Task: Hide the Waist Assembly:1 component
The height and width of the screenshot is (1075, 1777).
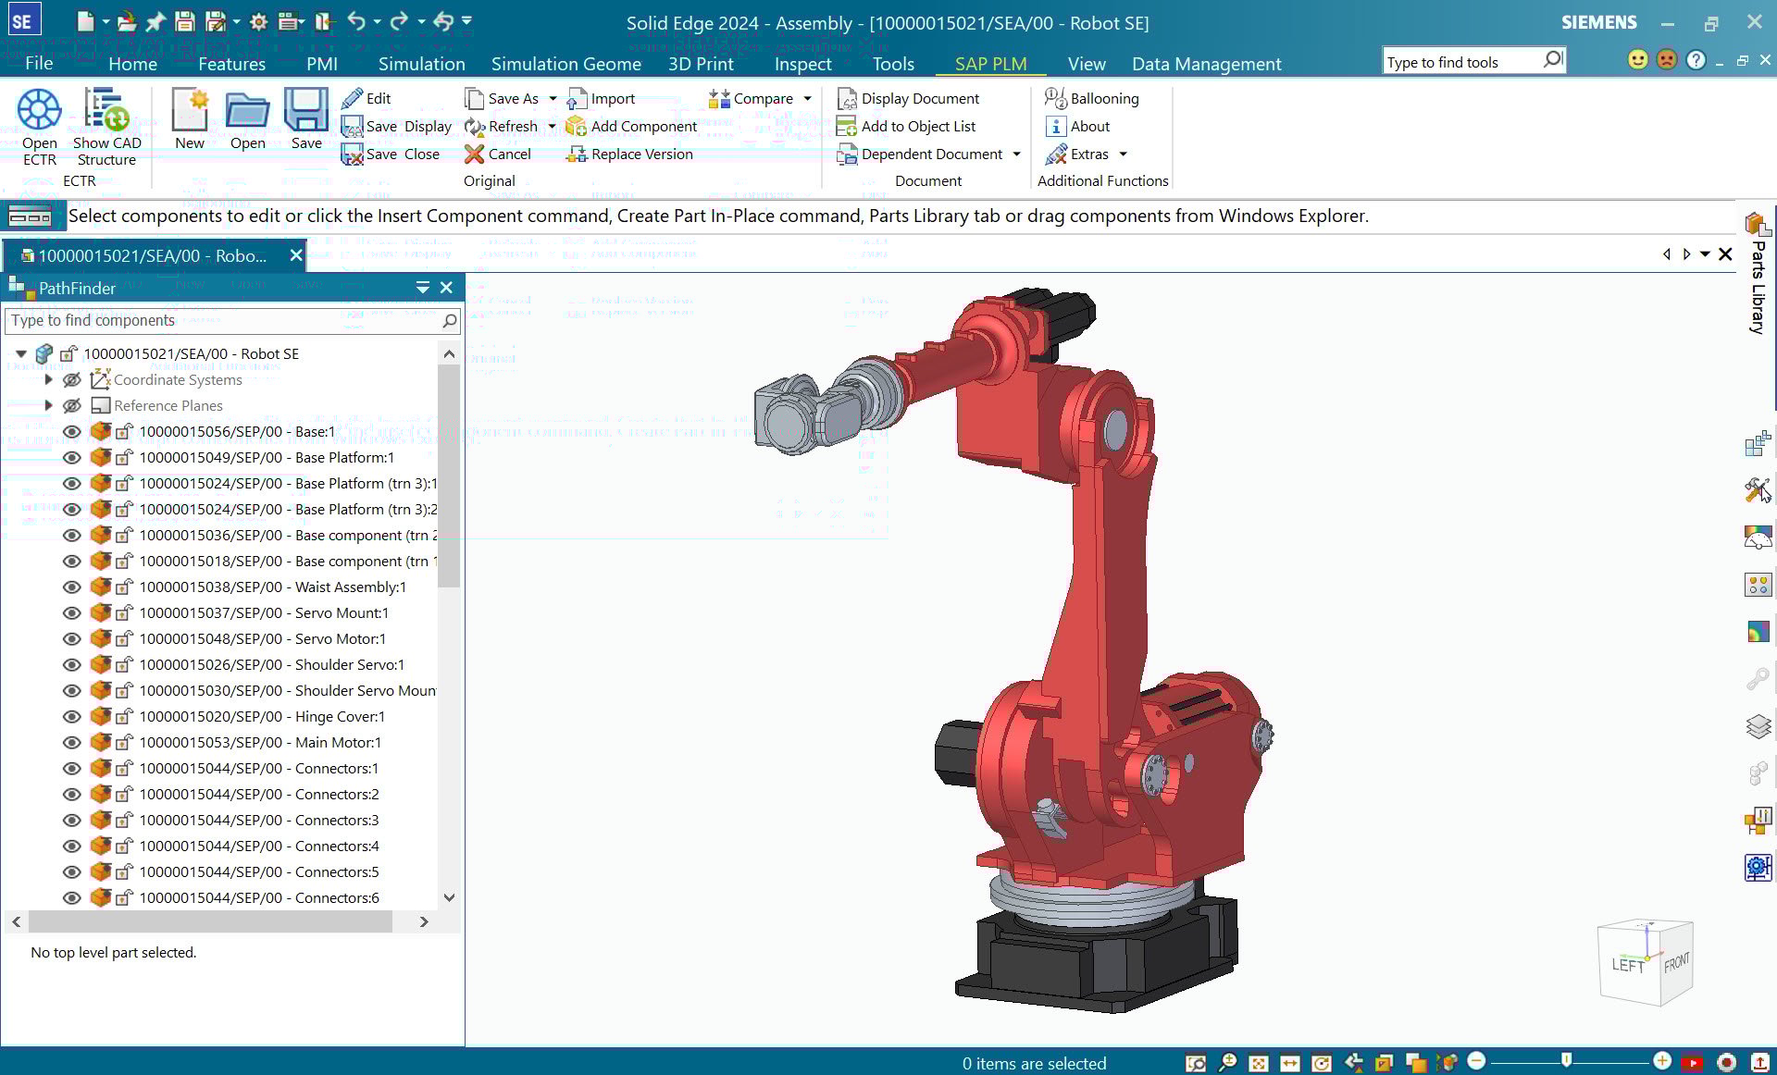Action: [71, 587]
